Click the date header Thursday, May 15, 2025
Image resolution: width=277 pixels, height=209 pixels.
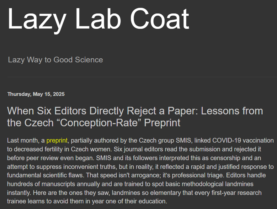tap(36, 94)
